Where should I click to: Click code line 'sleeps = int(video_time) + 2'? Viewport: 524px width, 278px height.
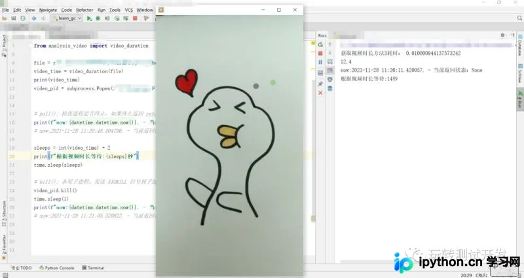tap(72, 148)
